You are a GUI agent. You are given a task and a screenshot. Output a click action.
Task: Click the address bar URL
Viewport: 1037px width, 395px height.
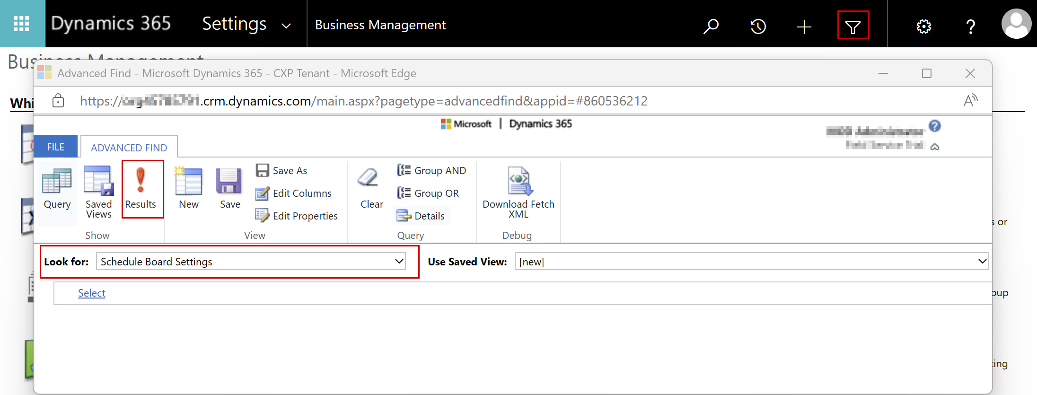[x=363, y=101]
